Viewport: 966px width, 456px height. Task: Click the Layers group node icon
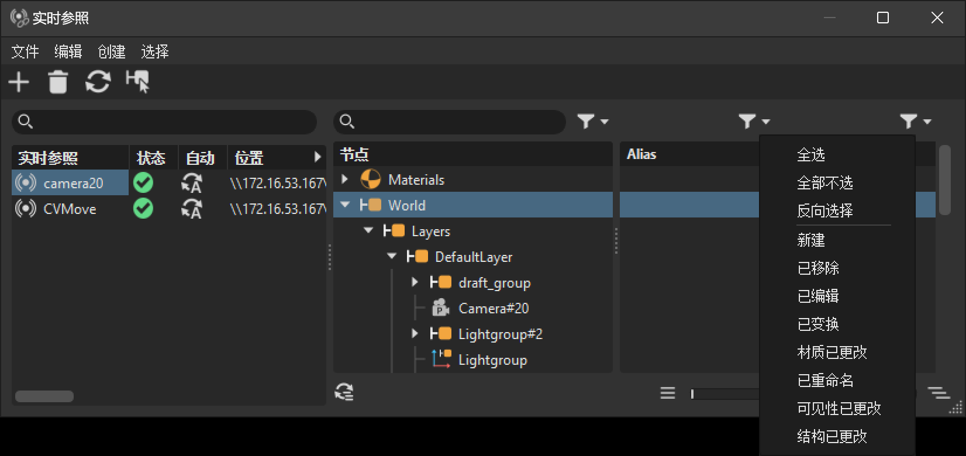394,231
